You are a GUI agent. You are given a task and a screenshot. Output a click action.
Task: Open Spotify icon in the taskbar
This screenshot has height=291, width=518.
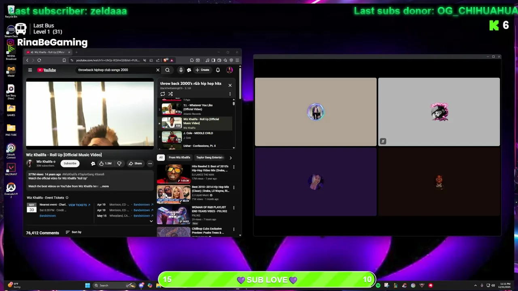[x=378, y=285]
